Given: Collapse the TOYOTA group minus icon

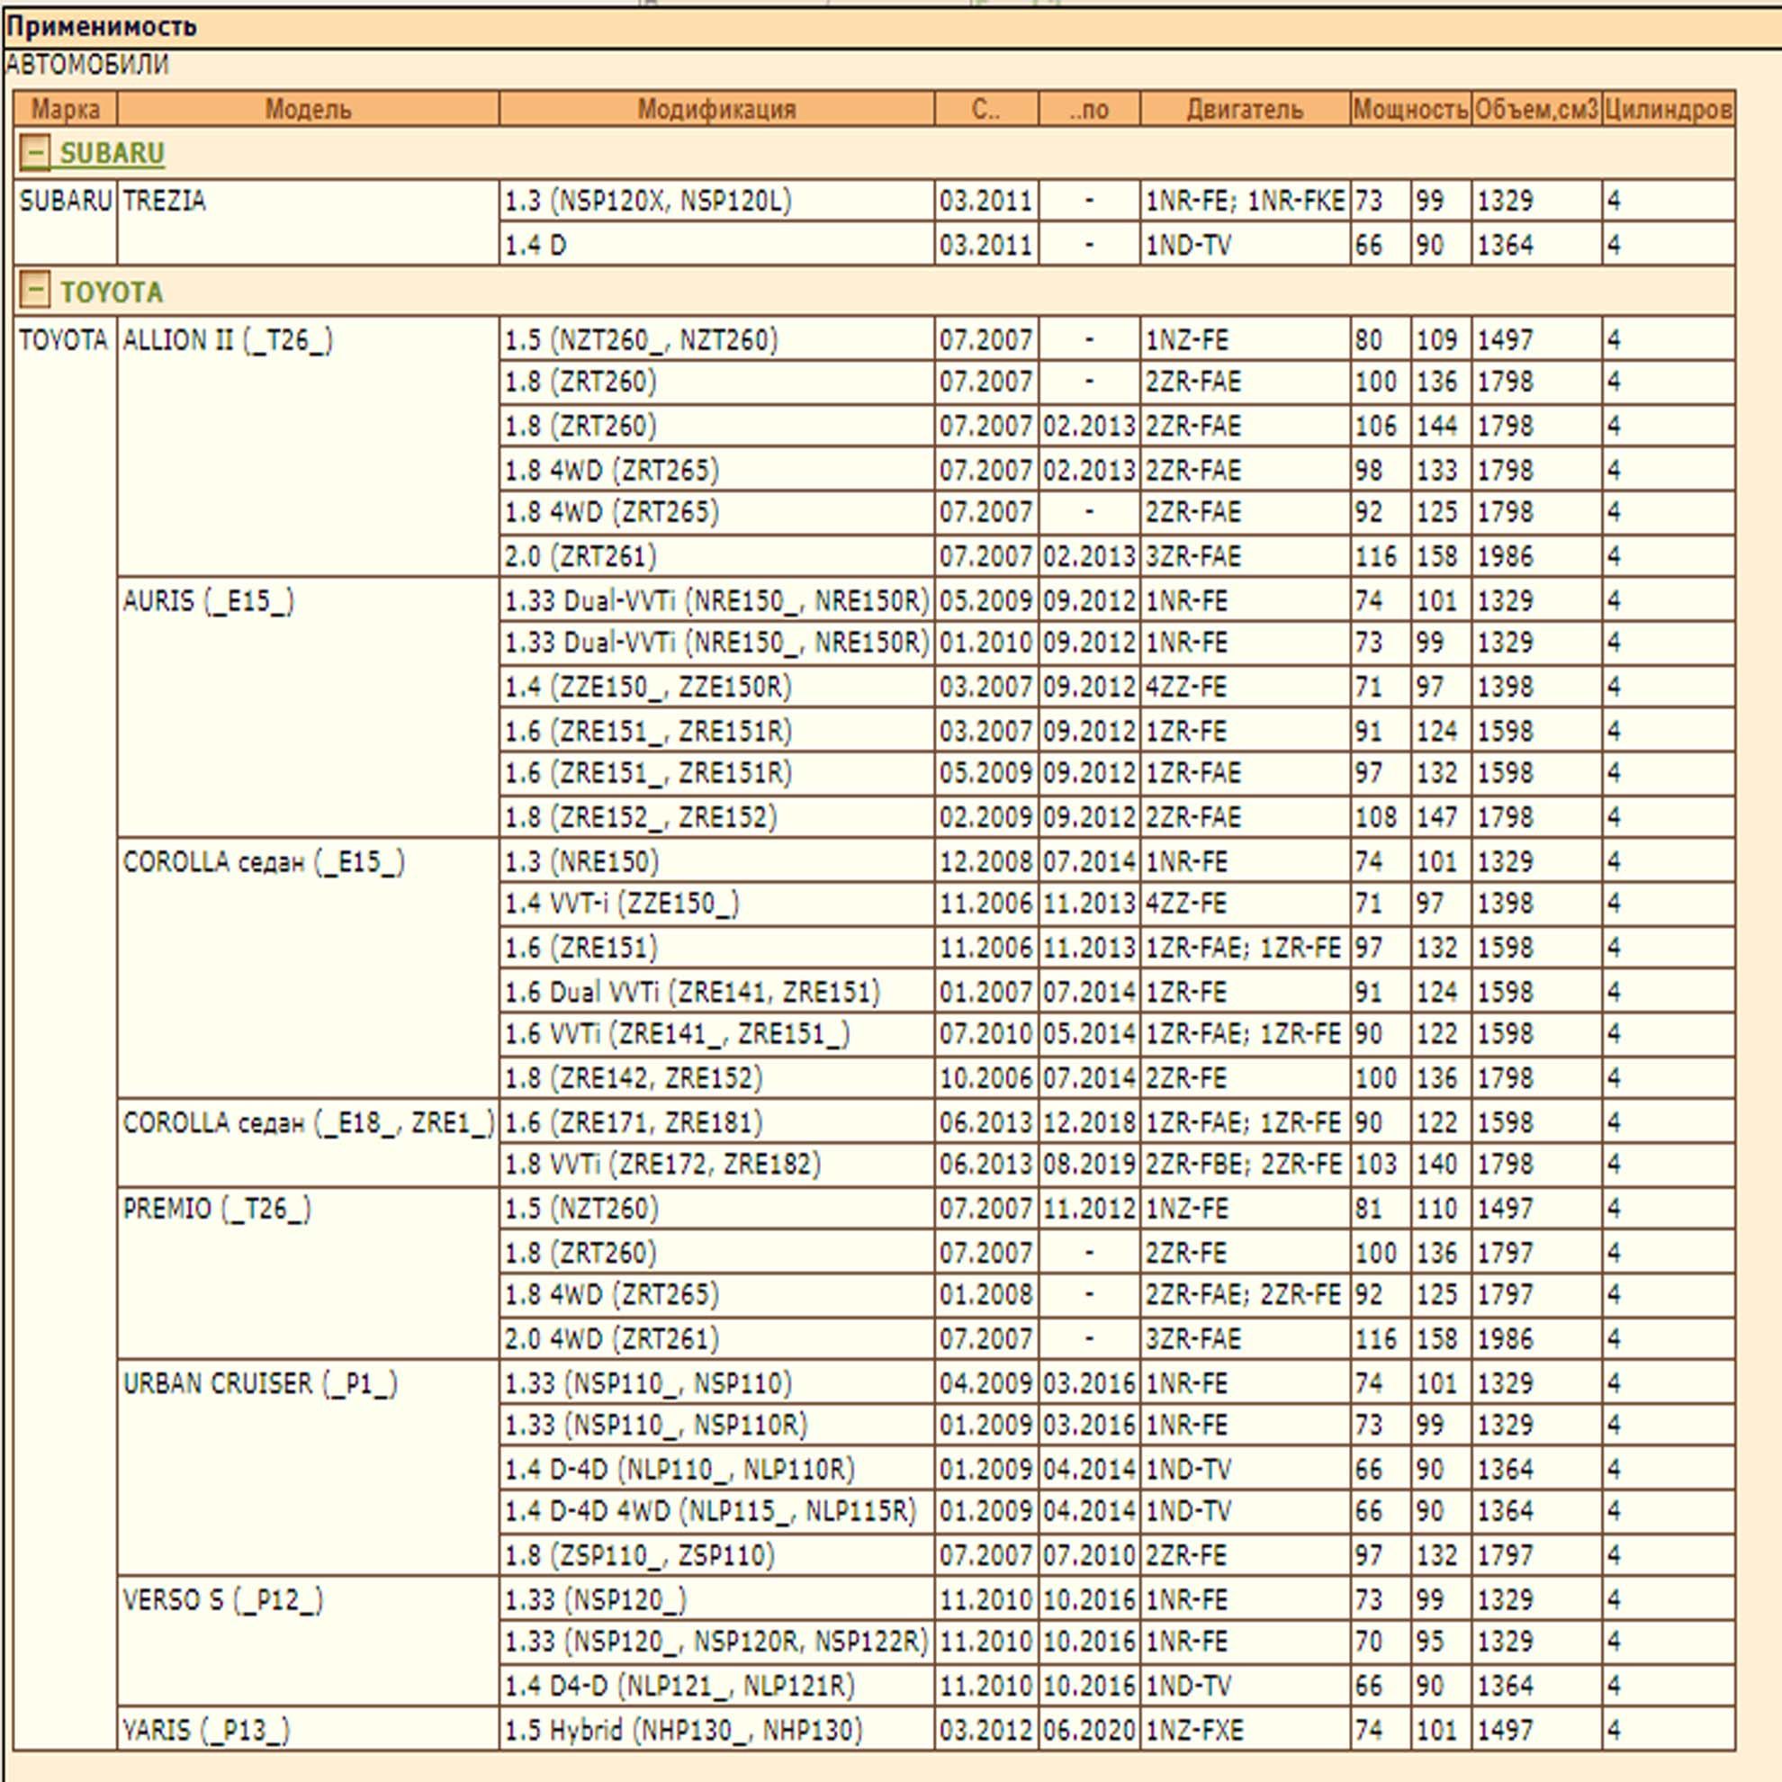Looking at the screenshot, I should coord(34,292).
